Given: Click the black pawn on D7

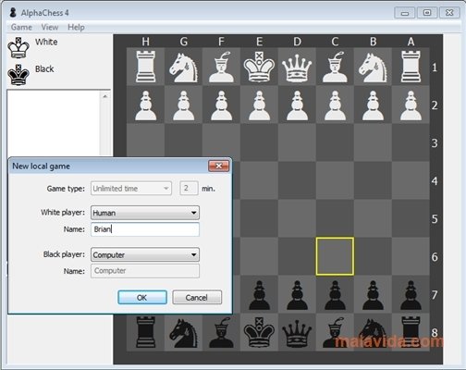Looking at the screenshot, I should (297, 295).
